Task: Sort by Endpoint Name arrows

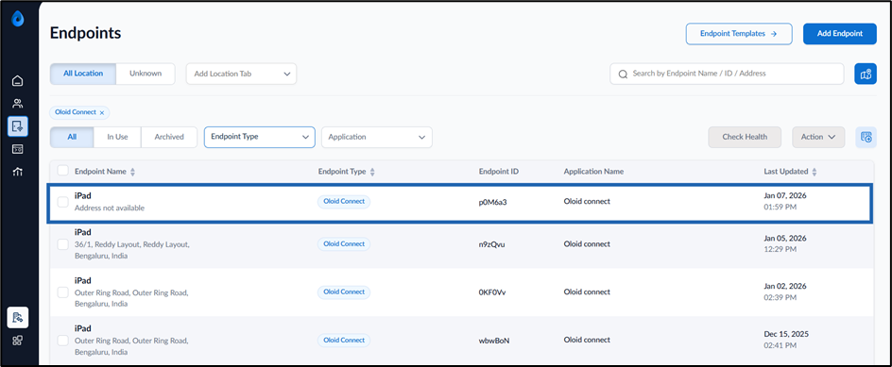Action: 133,172
